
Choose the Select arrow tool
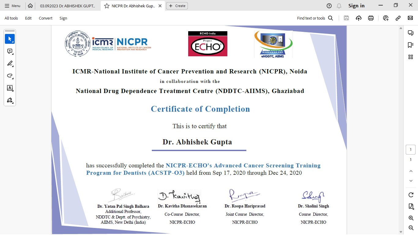[10, 39]
